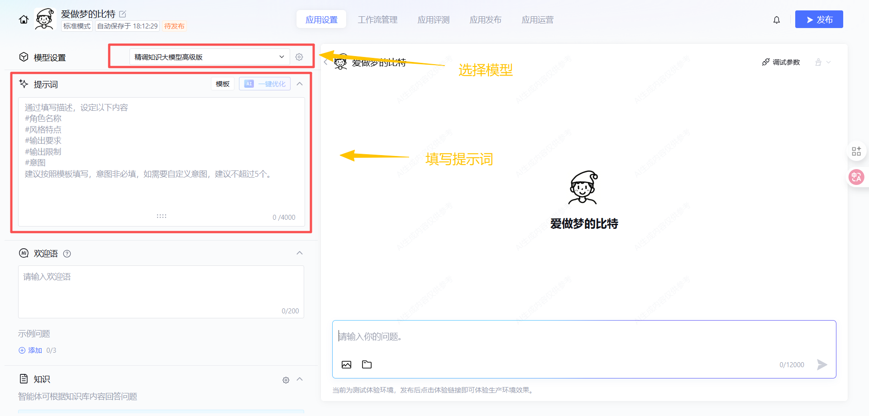Switch to the 工作流管理 tab
This screenshot has width=869, height=416.
(x=377, y=20)
